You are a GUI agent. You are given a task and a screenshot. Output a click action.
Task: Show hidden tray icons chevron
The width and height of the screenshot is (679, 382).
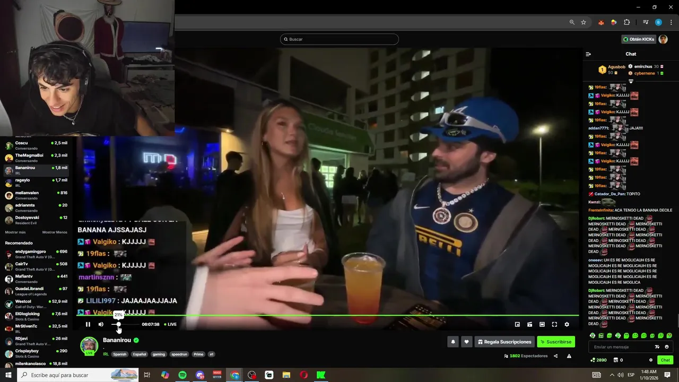point(612,375)
